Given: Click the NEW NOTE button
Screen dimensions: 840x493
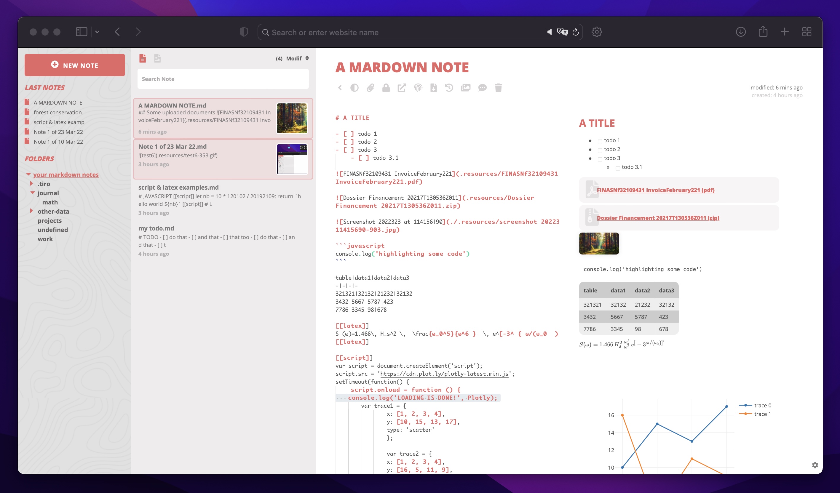Looking at the screenshot, I should tap(75, 65).
